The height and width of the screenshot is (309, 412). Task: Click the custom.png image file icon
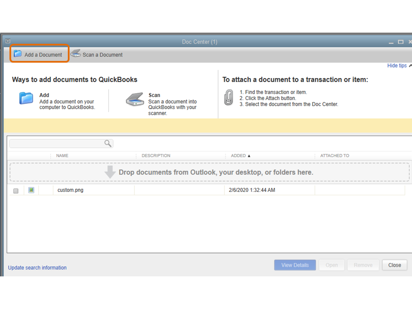pyautogui.click(x=31, y=190)
